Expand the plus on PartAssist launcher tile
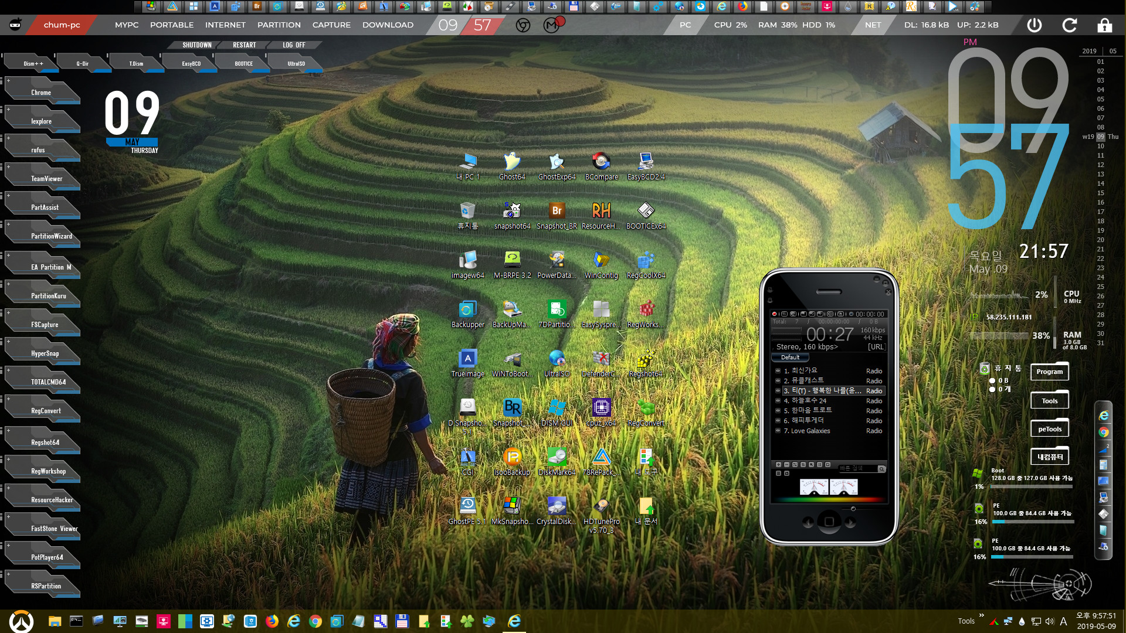1126x633 pixels. pos(8,195)
